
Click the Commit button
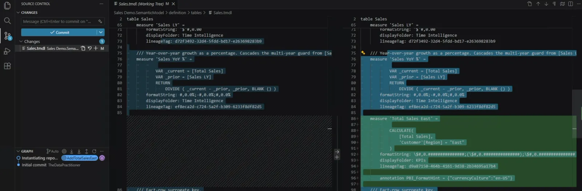click(59, 32)
